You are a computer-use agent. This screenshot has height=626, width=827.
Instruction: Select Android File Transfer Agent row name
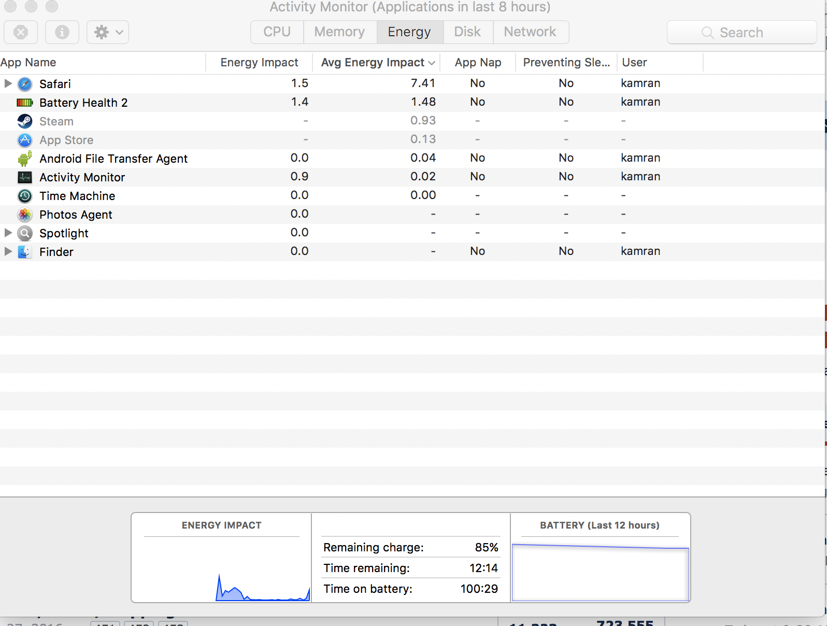pos(113,159)
